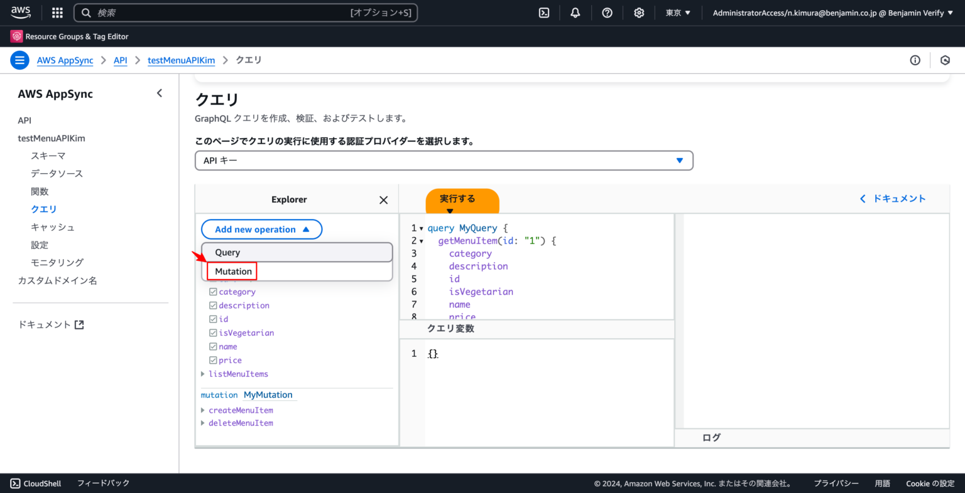Click the info circle icon near breadcrumbs

(915, 60)
